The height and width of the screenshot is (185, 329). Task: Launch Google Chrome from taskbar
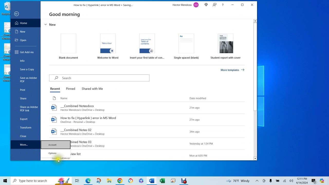point(120,181)
